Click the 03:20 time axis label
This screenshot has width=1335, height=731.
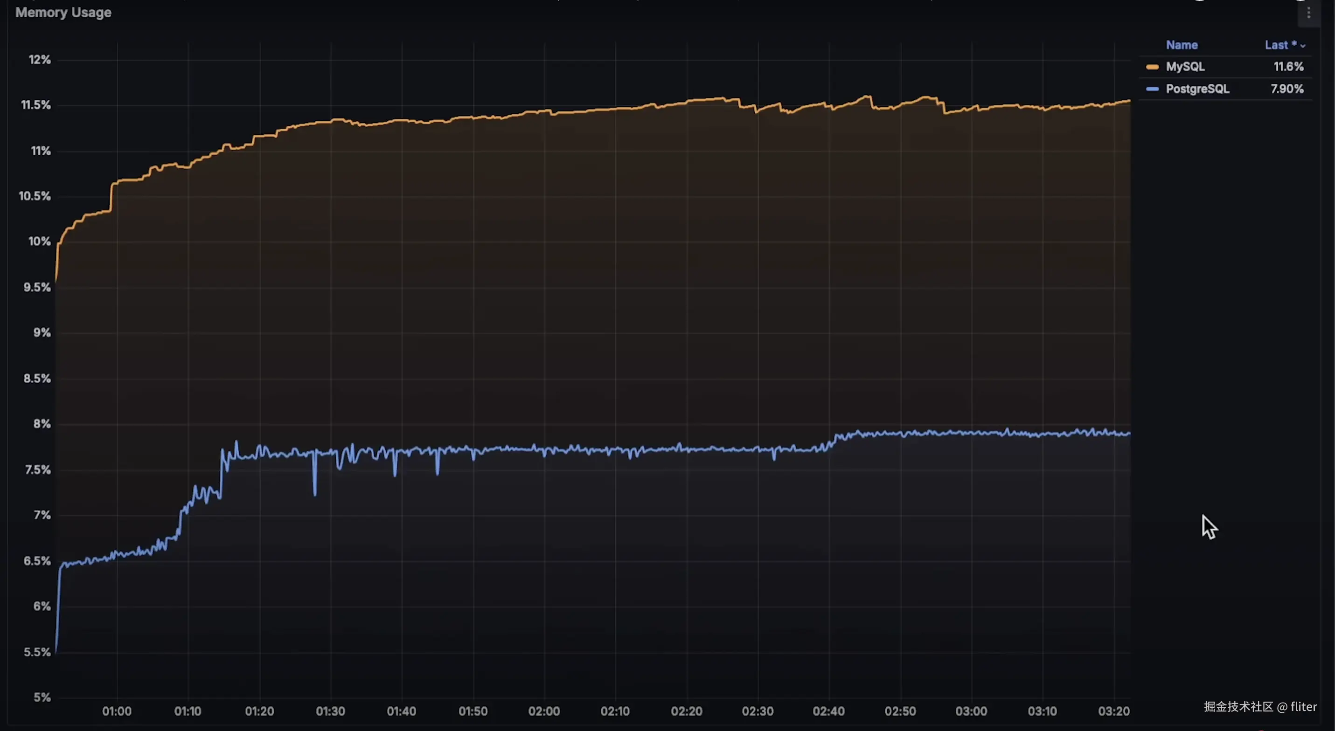[1113, 711]
